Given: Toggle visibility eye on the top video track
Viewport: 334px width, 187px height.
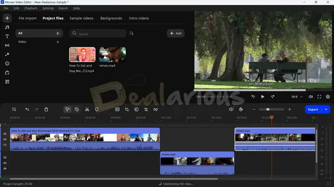Looking at the screenshot, I should pyautogui.click(x=5, y=134).
